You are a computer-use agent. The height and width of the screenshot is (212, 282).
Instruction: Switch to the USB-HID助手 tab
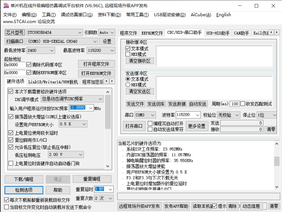[x=218, y=33]
